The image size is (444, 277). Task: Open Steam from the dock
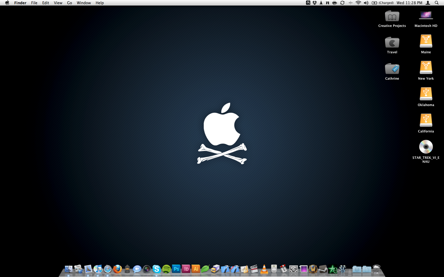pyautogui.click(x=323, y=269)
